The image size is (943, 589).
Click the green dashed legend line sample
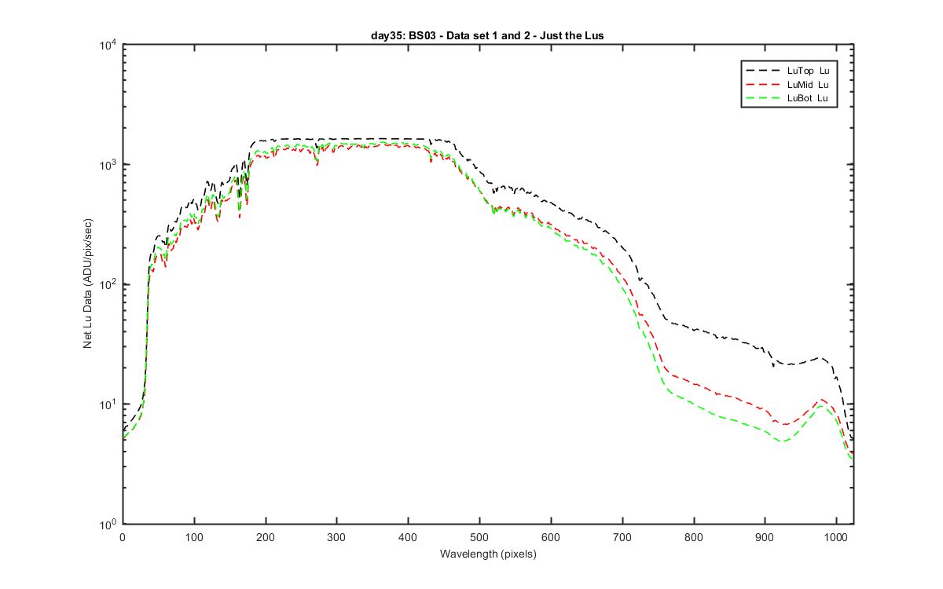click(x=763, y=98)
